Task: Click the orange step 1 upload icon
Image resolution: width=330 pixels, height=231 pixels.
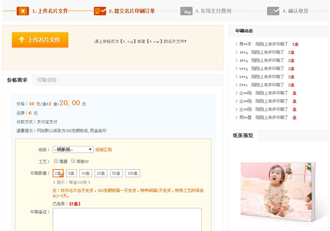Action: 23,11
